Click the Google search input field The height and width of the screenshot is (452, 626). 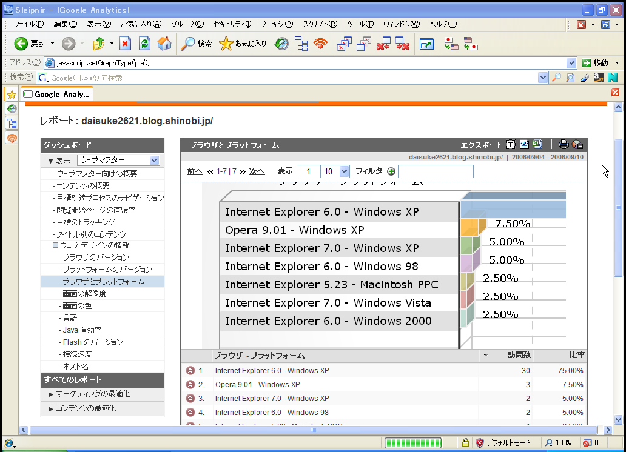pyautogui.click(x=292, y=78)
